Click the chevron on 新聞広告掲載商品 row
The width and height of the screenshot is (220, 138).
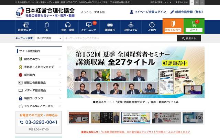point(60,83)
